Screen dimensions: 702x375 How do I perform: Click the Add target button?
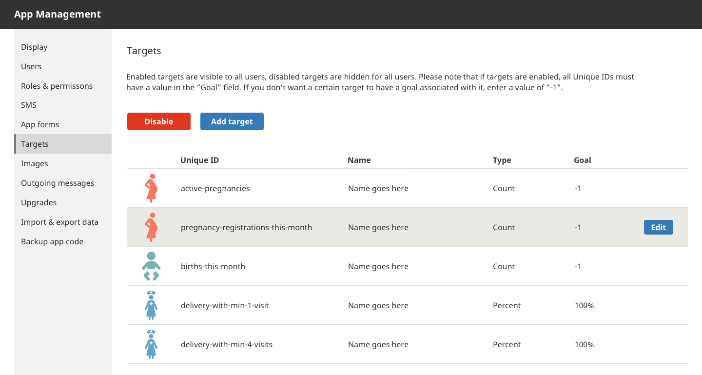tap(232, 121)
